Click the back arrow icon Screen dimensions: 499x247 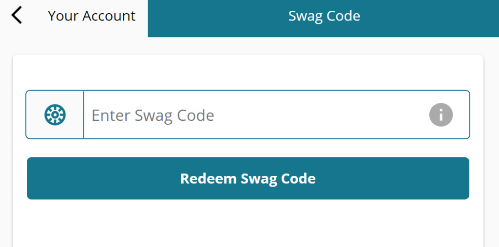(17, 15)
